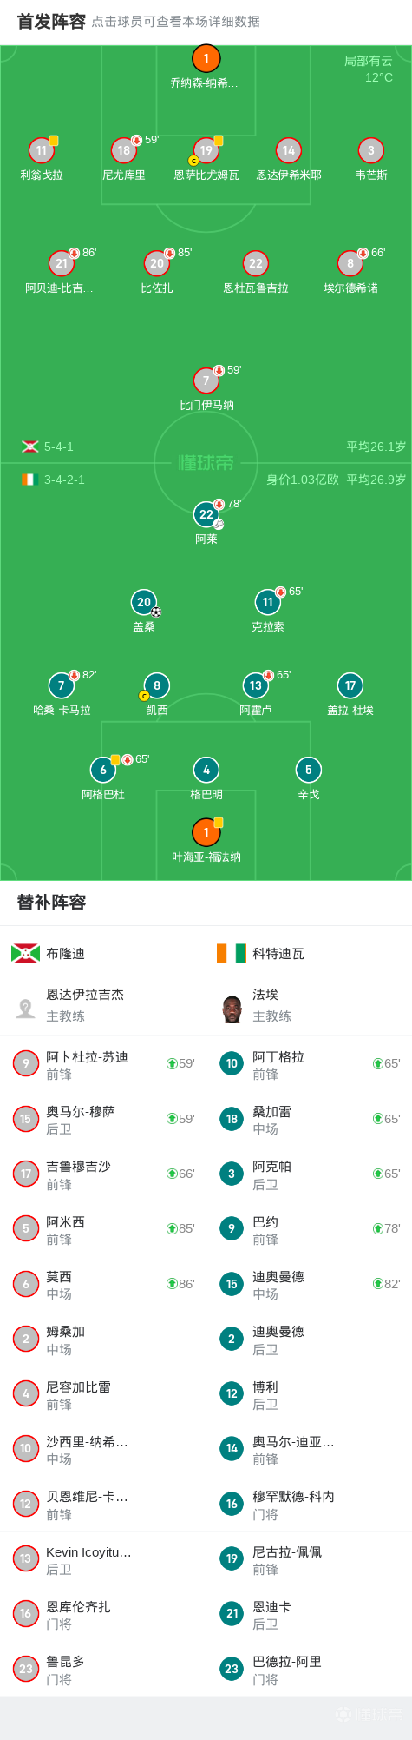Tap player 6 阿格巴杜 with yellow card
Screen dimensions: 412x1740
tap(103, 770)
